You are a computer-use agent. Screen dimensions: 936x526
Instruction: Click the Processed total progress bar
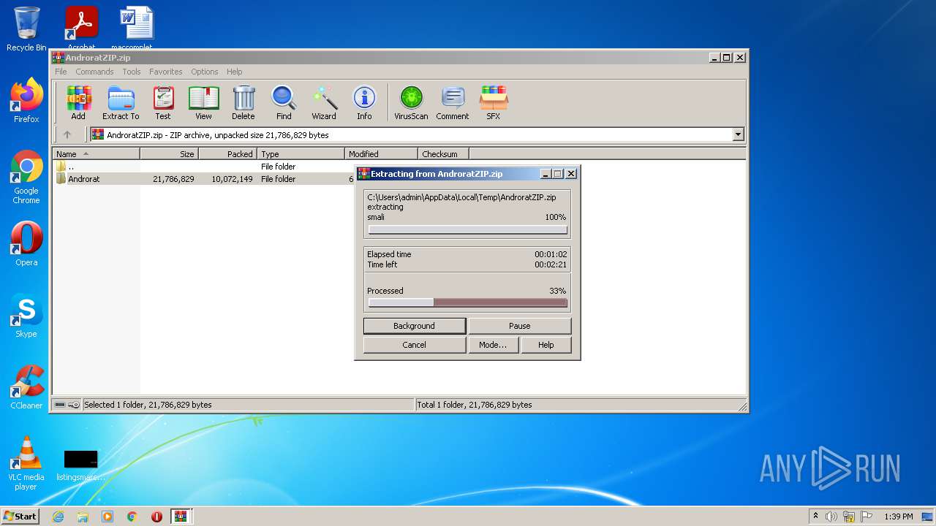click(x=468, y=302)
